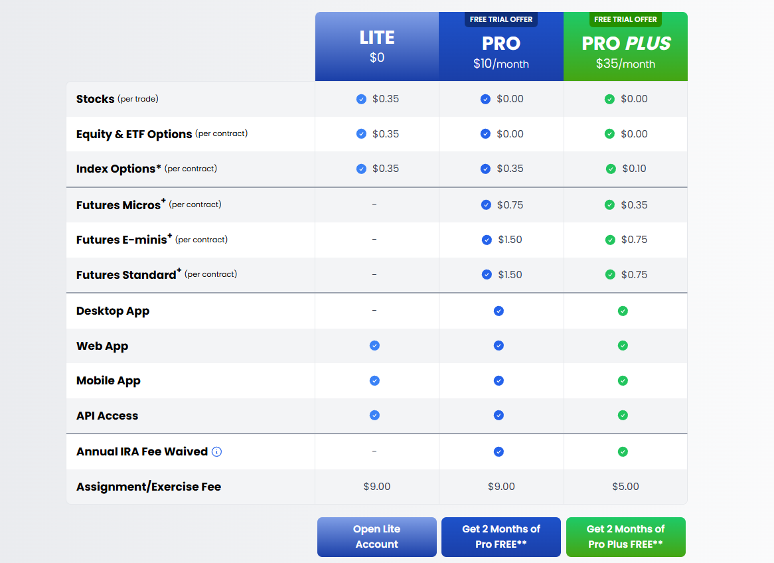Click Lite checkmark in Index Options row
Screen dimensions: 774x563
[361, 169]
